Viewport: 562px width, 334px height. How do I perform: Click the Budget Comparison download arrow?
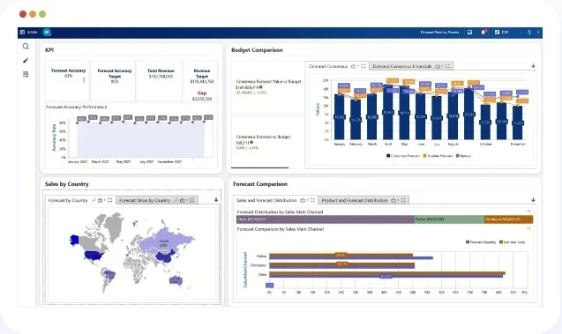click(x=533, y=66)
